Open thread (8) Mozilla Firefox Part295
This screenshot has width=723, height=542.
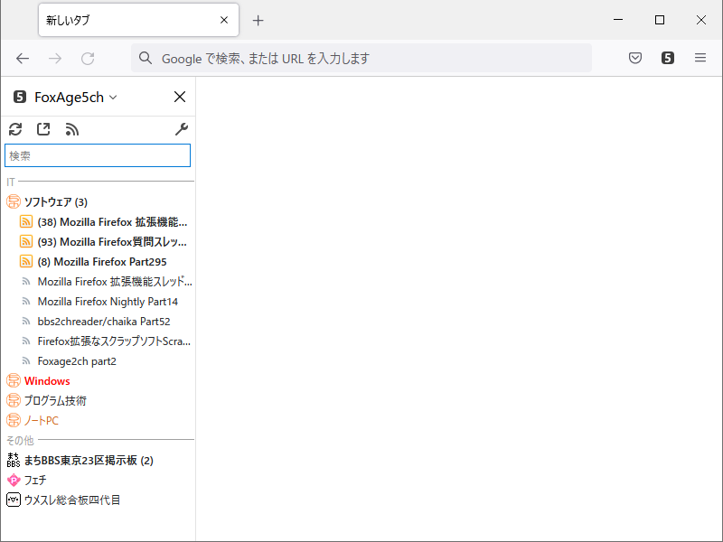pos(102,262)
